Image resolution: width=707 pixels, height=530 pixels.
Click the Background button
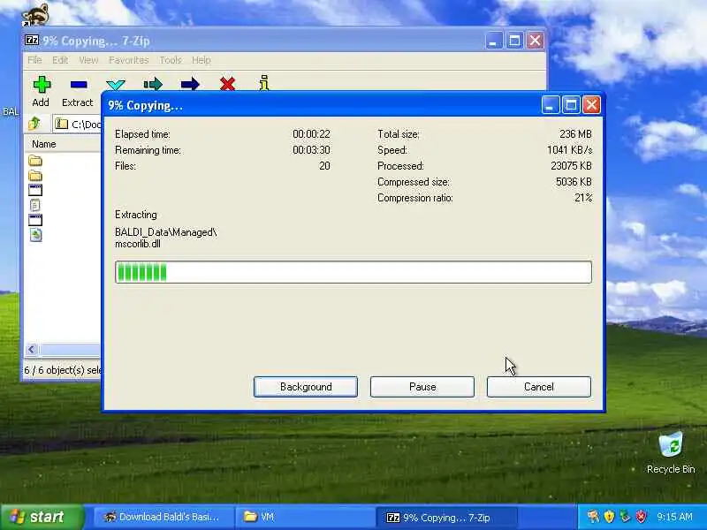(x=306, y=387)
